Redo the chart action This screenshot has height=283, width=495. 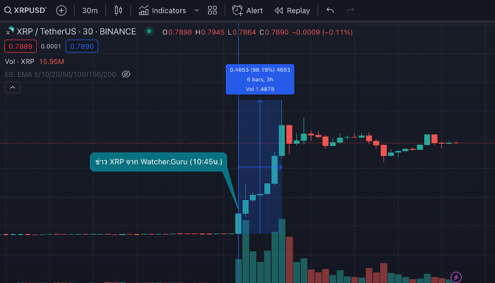click(350, 11)
